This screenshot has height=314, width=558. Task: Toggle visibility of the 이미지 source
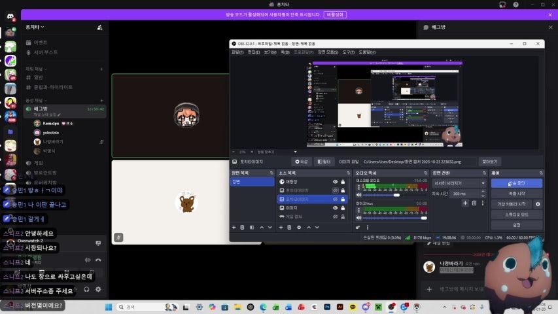(335, 207)
